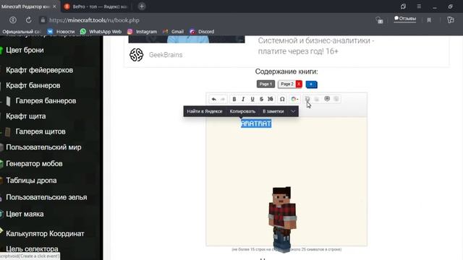Show site security lock info

pyautogui.click(x=43, y=20)
